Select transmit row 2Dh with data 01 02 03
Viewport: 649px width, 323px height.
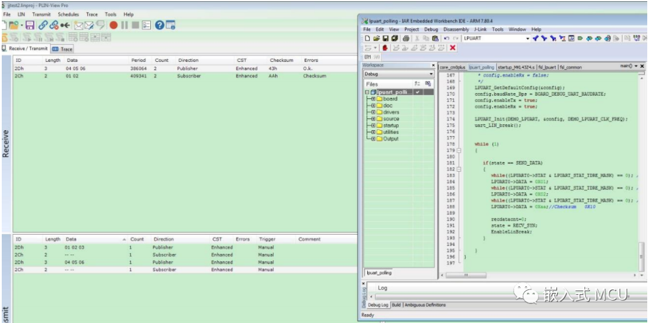[184, 247]
